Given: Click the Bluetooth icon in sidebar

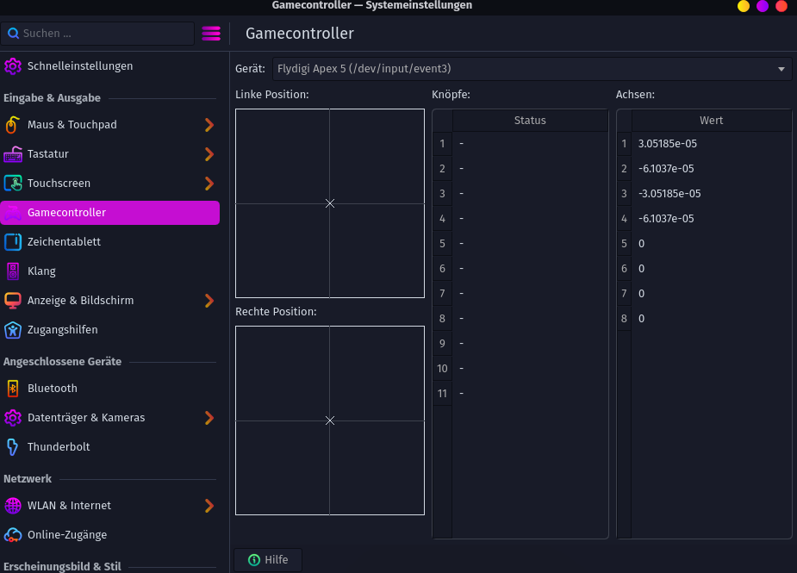Looking at the screenshot, I should coord(12,389).
